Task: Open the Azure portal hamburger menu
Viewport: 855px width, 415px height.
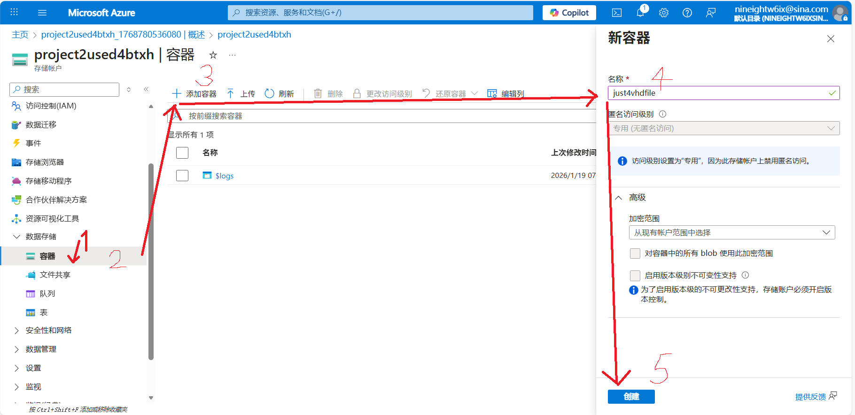Action: 42,13
